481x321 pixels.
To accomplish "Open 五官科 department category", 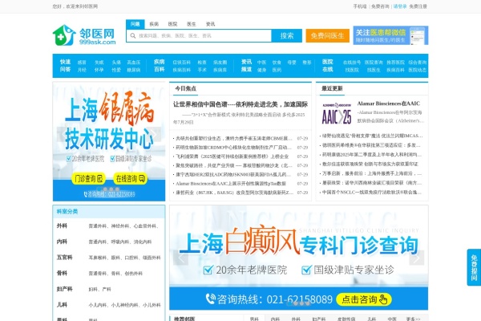I will click(x=64, y=258).
